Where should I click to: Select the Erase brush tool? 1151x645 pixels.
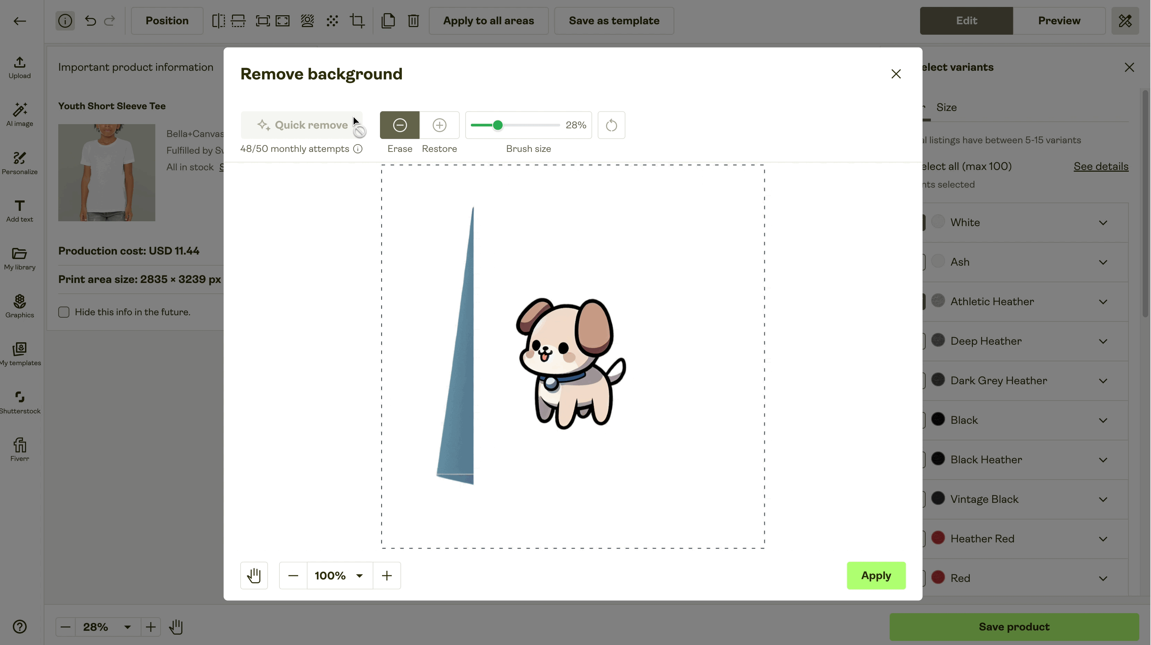pos(399,125)
